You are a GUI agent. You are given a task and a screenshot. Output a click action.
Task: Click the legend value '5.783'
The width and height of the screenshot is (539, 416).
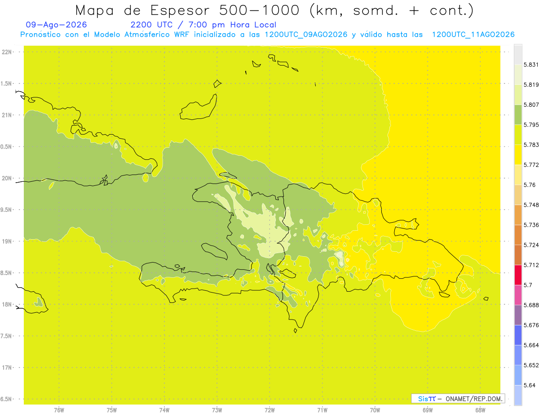(x=531, y=145)
